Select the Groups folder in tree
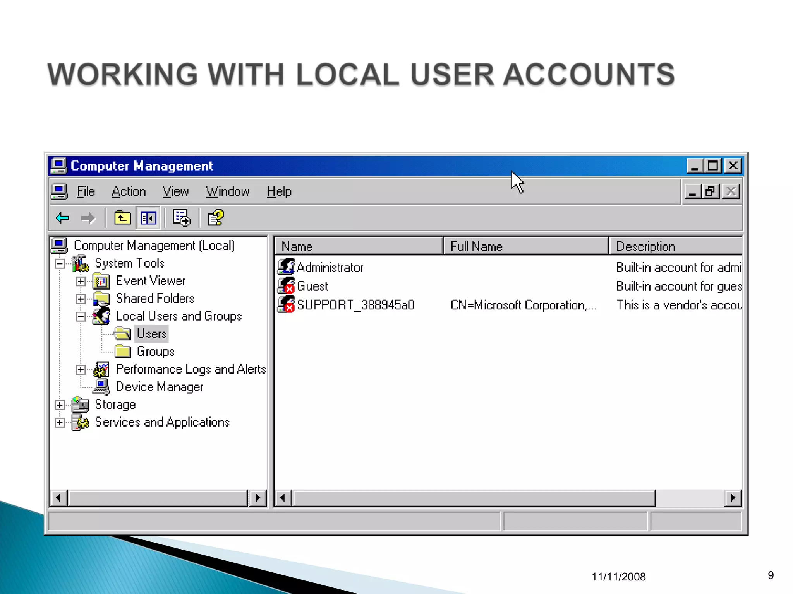Image resolution: width=793 pixels, height=594 pixels. (x=155, y=352)
